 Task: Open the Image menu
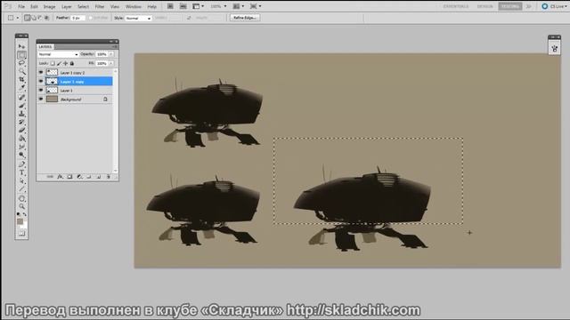50,6
